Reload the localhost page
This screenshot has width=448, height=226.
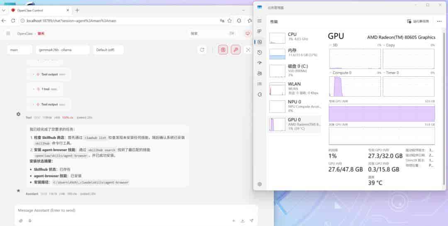(13, 21)
